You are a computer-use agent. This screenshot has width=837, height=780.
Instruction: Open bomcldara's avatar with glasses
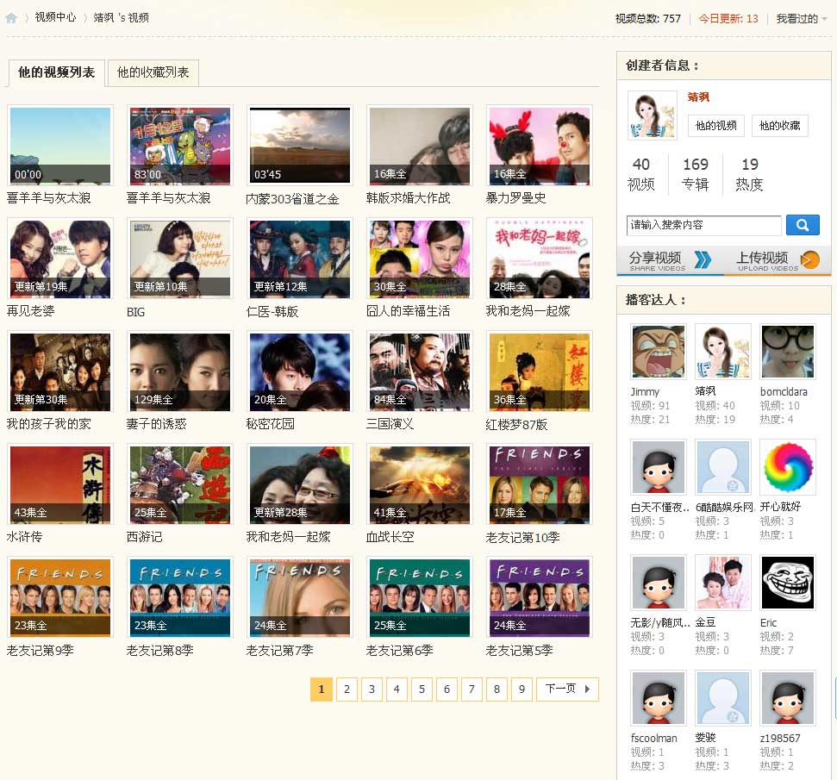pos(787,352)
